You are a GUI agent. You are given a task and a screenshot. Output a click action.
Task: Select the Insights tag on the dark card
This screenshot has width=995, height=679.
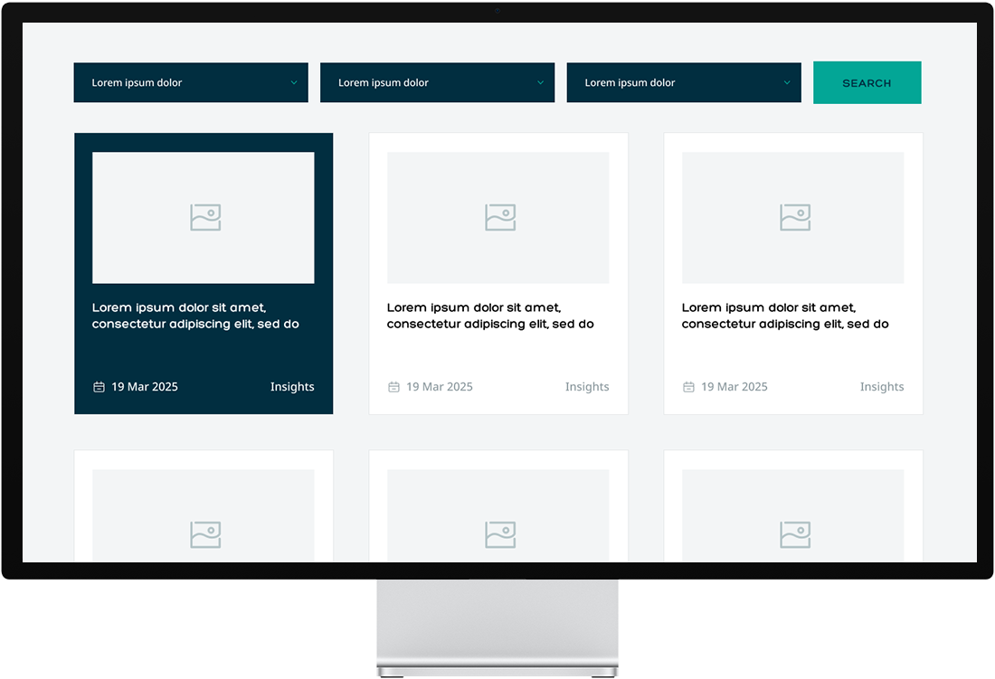(292, 387)
